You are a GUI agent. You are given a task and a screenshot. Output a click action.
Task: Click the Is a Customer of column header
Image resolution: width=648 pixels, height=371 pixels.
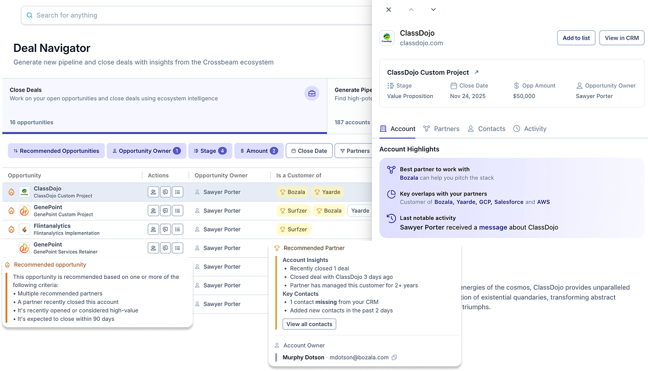coord(299,176)
